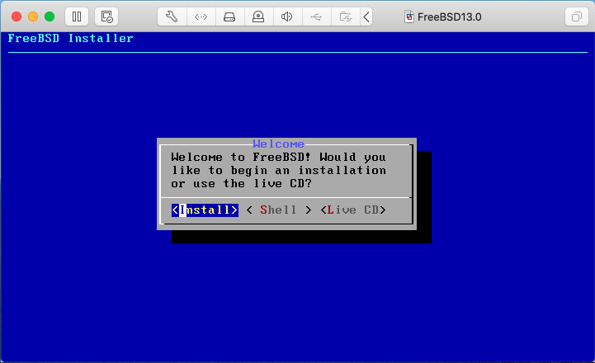Viewport: 595px width, 363px height.
Task: Click the USB devices icon
Action: tap(316, 16)
